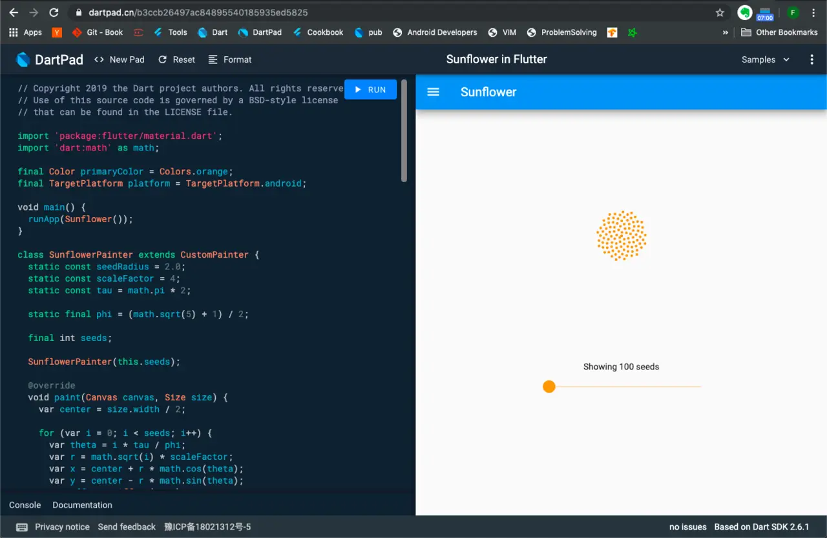Open the Apps grid in bookmarks bar

click(25, 32)
